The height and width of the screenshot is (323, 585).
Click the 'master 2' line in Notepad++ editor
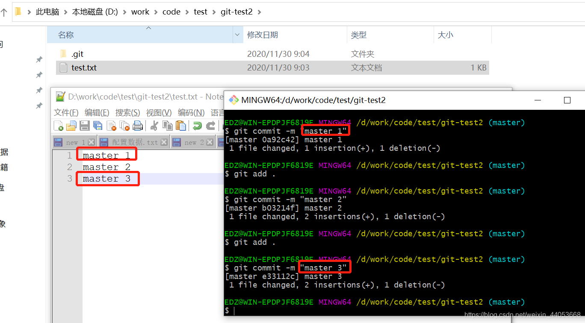click(x=107, y=167)
